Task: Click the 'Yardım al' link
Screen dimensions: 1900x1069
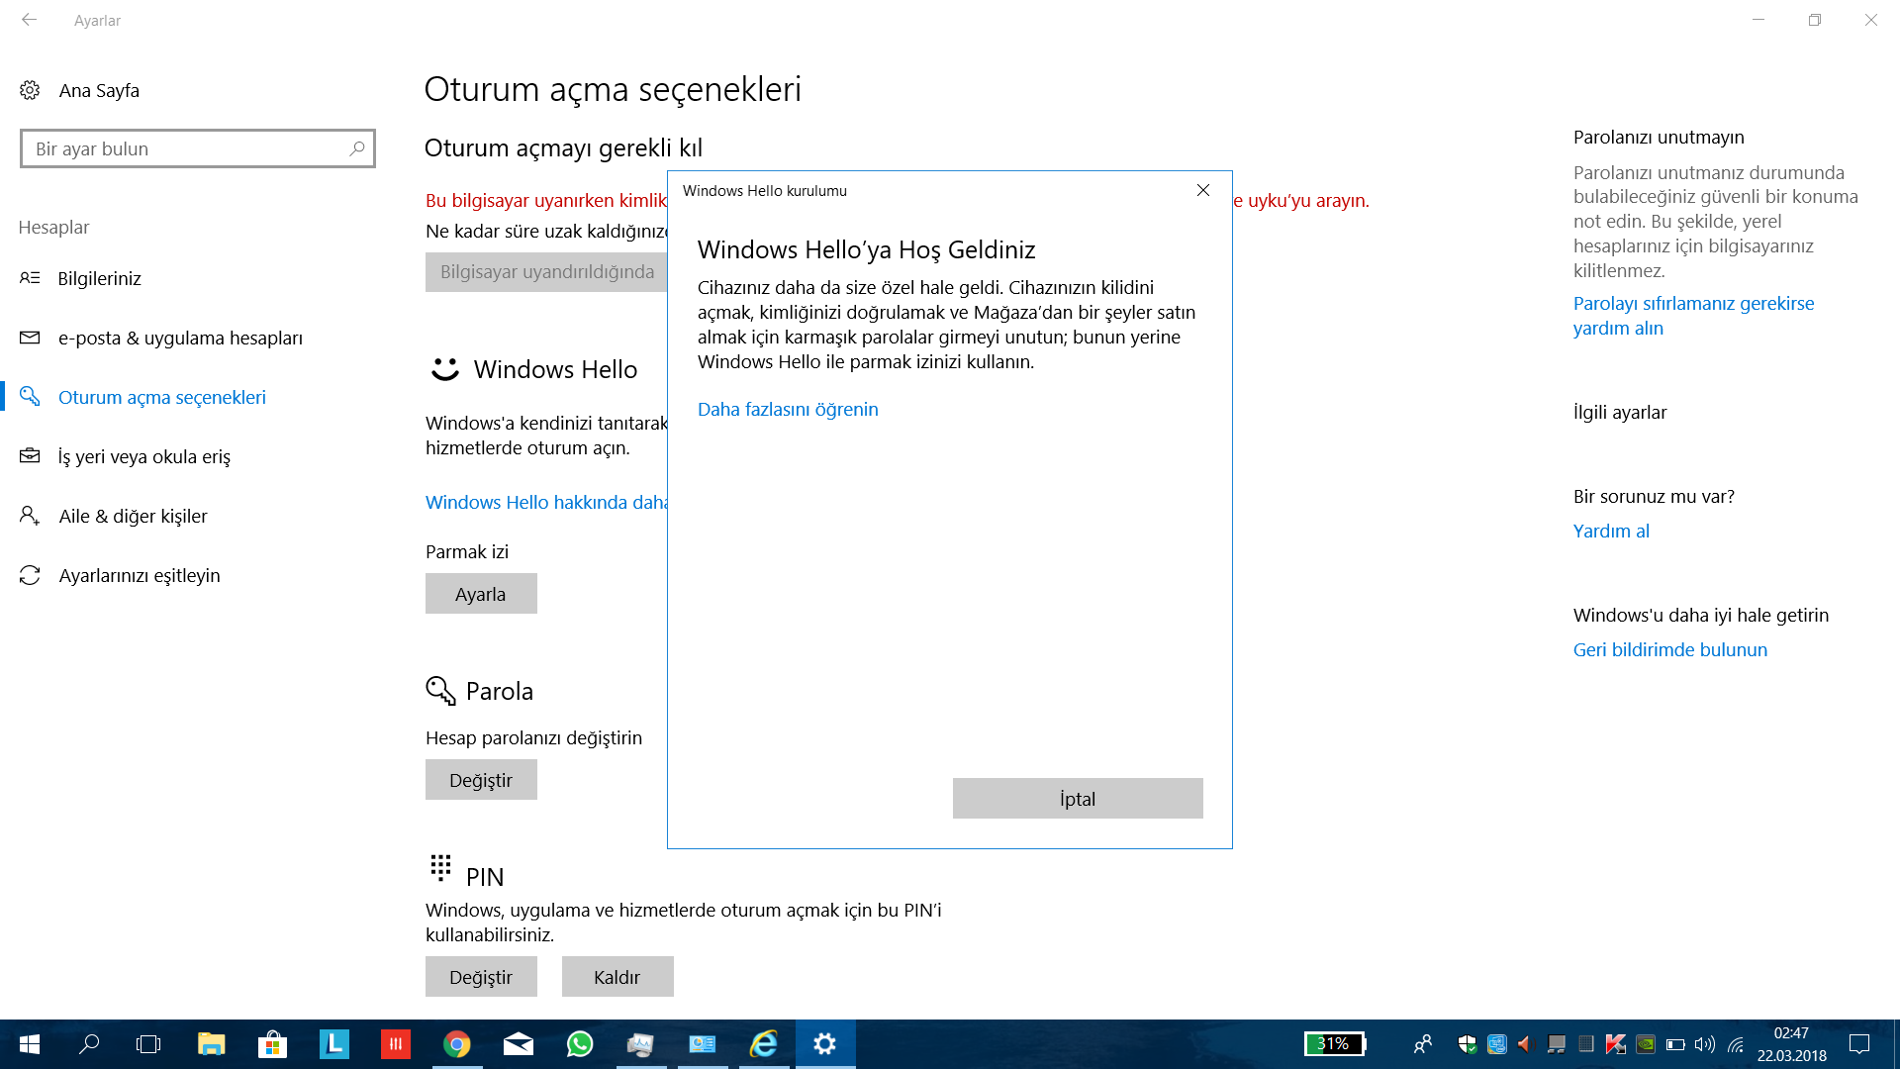Action: tap(1611, 531)
